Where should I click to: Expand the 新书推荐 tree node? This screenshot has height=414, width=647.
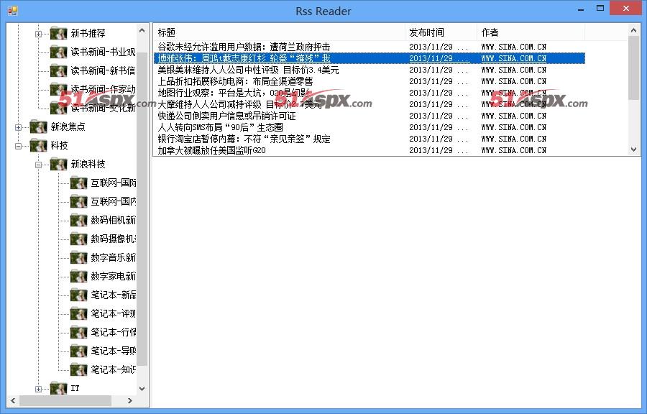click(38, 34)
